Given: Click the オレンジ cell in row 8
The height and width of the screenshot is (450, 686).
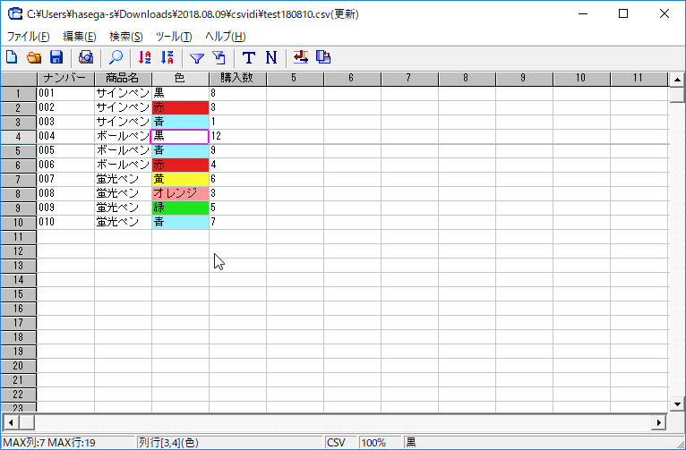Looking at the screenshot, I should point(180,193).
